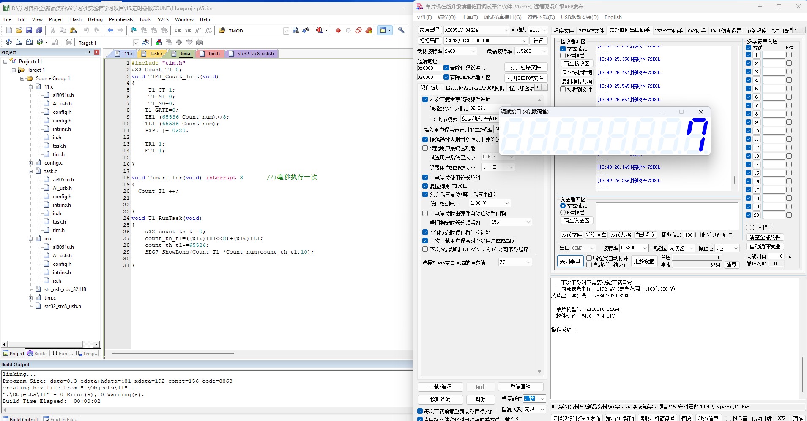Expand the config.c tree node
Screen dimensions: 807x421
coord(31,163)
